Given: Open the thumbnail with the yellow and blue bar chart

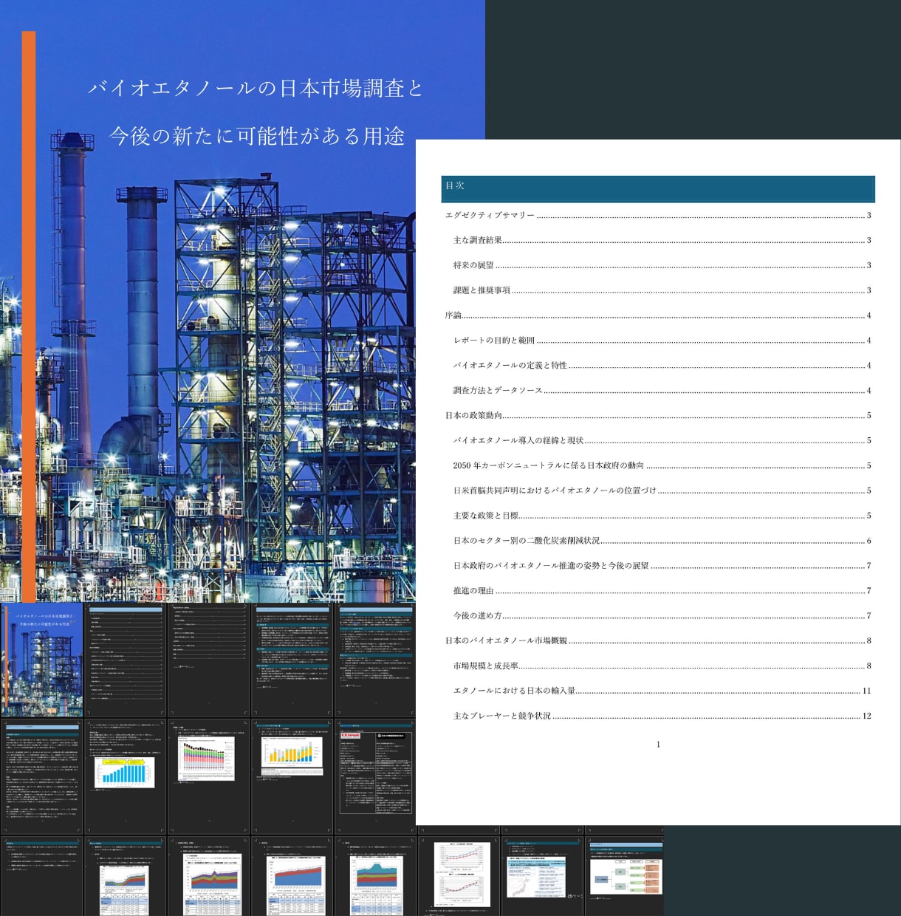Looking at the screenshot, I should pyautogui.click(x=292, y=776).
